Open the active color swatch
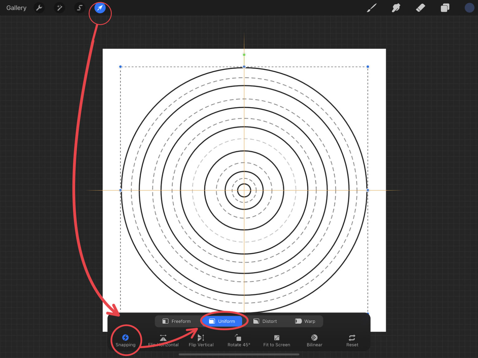This screenshot has height=358, width=478. click(469, 8)
